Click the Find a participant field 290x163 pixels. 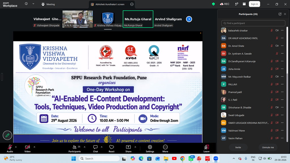[x=253, y=23]
